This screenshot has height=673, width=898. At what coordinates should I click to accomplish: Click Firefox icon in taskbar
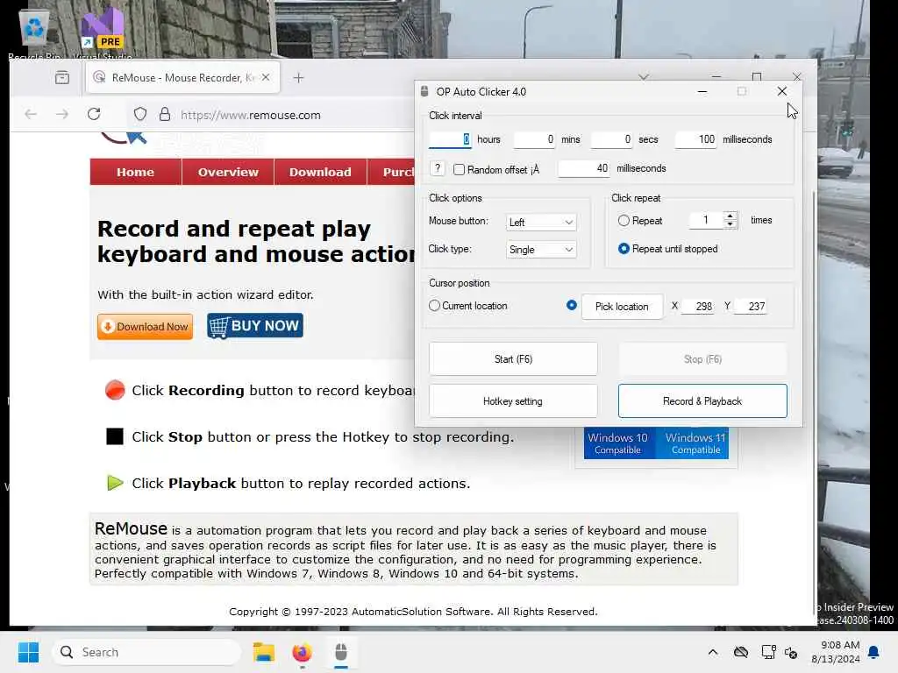[303, 652]
